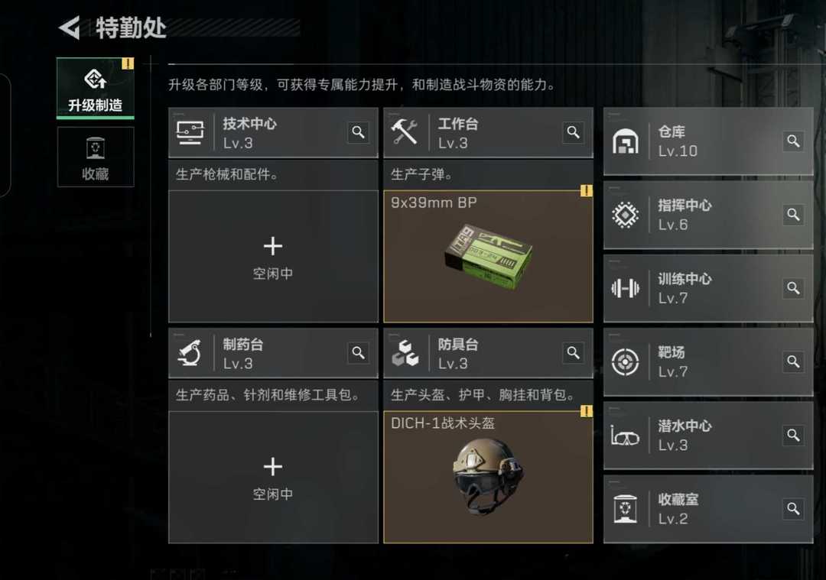View 制药台 details via magnifier icon
Image resolution: width=826 pixels, height=580 pixels.
[x=358, y=352]
